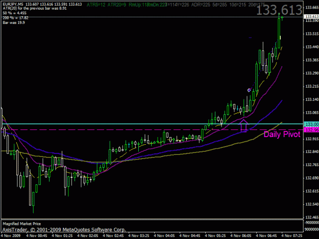Viewport: 319px width, 239px height.
Task: Click the 133.515 price scale value
Action: (x=312, y=34)
